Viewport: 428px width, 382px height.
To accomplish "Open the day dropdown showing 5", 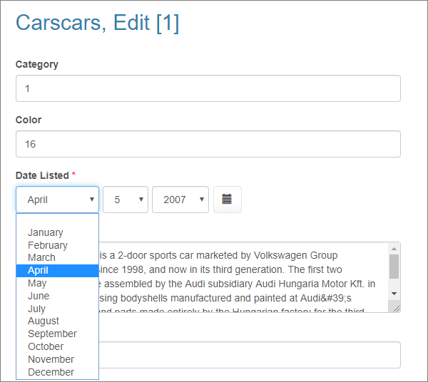I will coord(126,200).
